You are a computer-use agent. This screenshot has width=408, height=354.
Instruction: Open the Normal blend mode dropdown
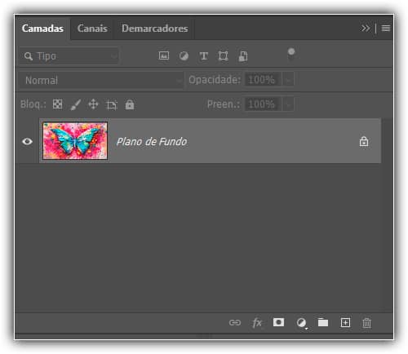pos(101,80)
